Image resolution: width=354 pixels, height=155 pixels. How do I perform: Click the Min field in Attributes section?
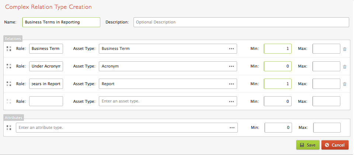(x=278, y=127)
